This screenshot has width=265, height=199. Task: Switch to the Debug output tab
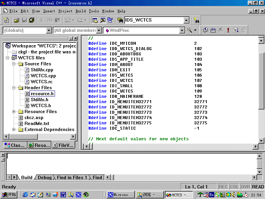click(x=45, y=177)
